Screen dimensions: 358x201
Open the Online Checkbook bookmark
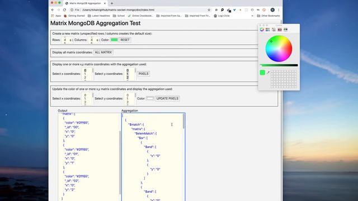140,16
